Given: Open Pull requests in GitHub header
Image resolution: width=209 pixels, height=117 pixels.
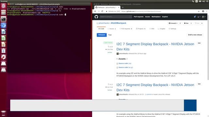Looking at the screenshot, I should (138, 17).
